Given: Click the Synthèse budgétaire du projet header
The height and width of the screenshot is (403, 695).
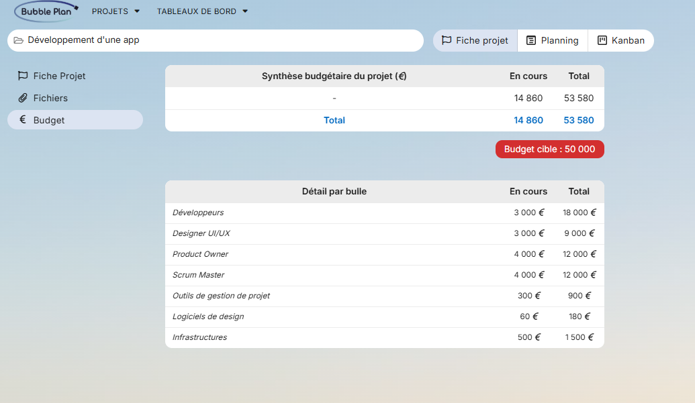Looking at the screenshot, I should (334, 76).
